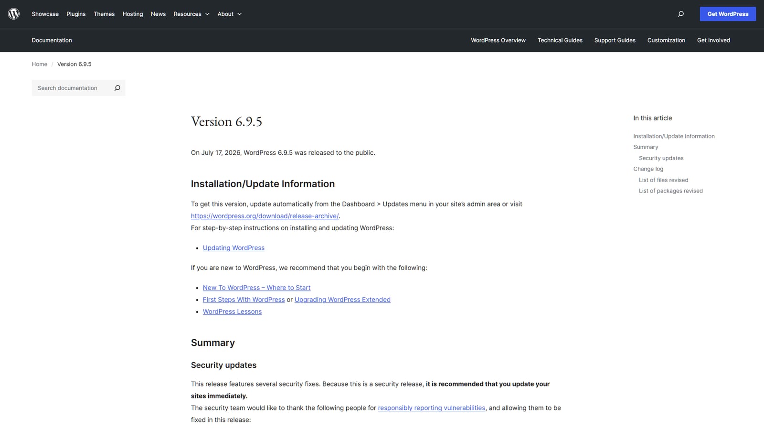Open responsibly reporting vulnerabilities link

click(x=432, y=408)
